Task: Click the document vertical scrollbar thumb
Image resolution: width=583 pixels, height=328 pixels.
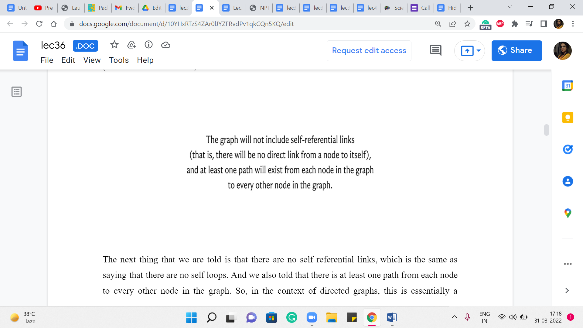Action: 546,130
